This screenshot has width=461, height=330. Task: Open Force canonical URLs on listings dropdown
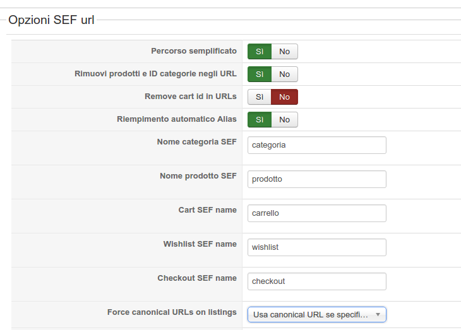[309, 314]
